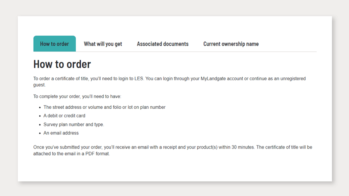This screenshot has height=196, width=349.
Task: Click the An email address bullet
Action: 61,133
